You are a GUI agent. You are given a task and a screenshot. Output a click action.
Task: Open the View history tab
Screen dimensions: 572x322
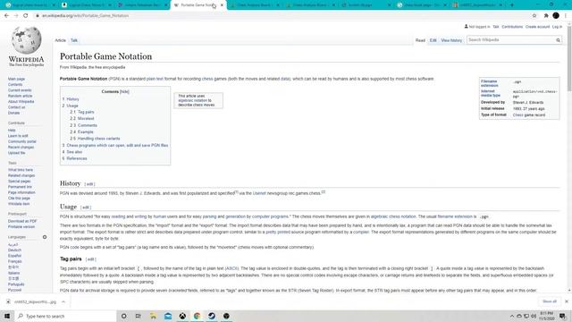pyautogui.click(x=451, y=40)
